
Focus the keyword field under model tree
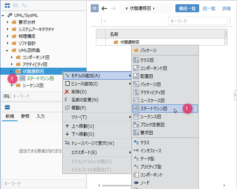pyautogui.click(x=36, y=96)
